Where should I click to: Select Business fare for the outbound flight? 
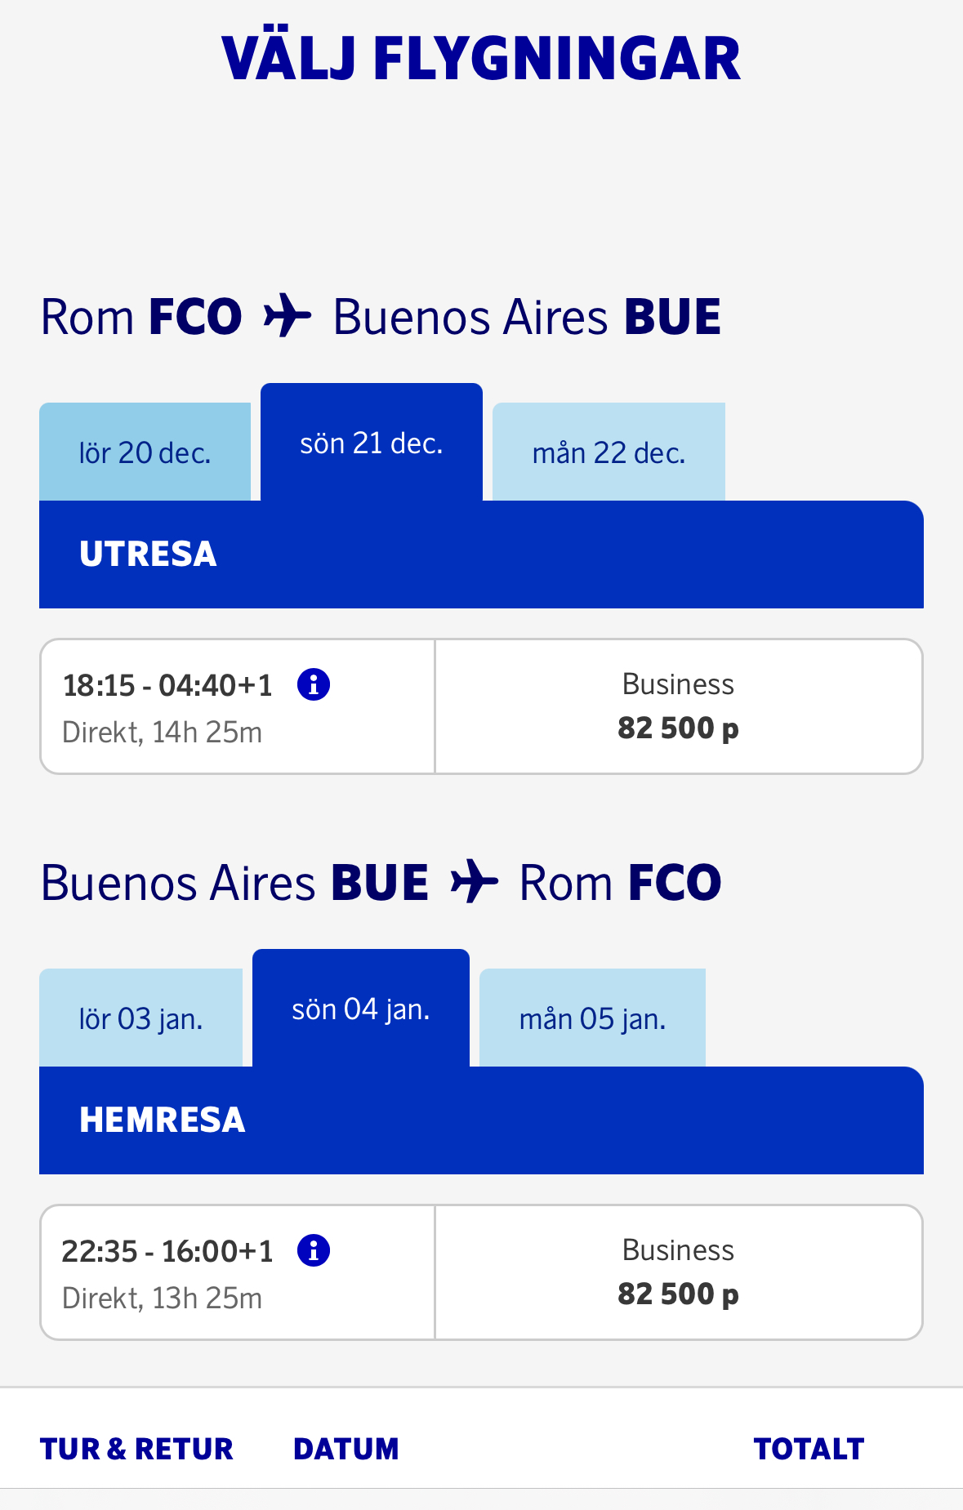678,706
